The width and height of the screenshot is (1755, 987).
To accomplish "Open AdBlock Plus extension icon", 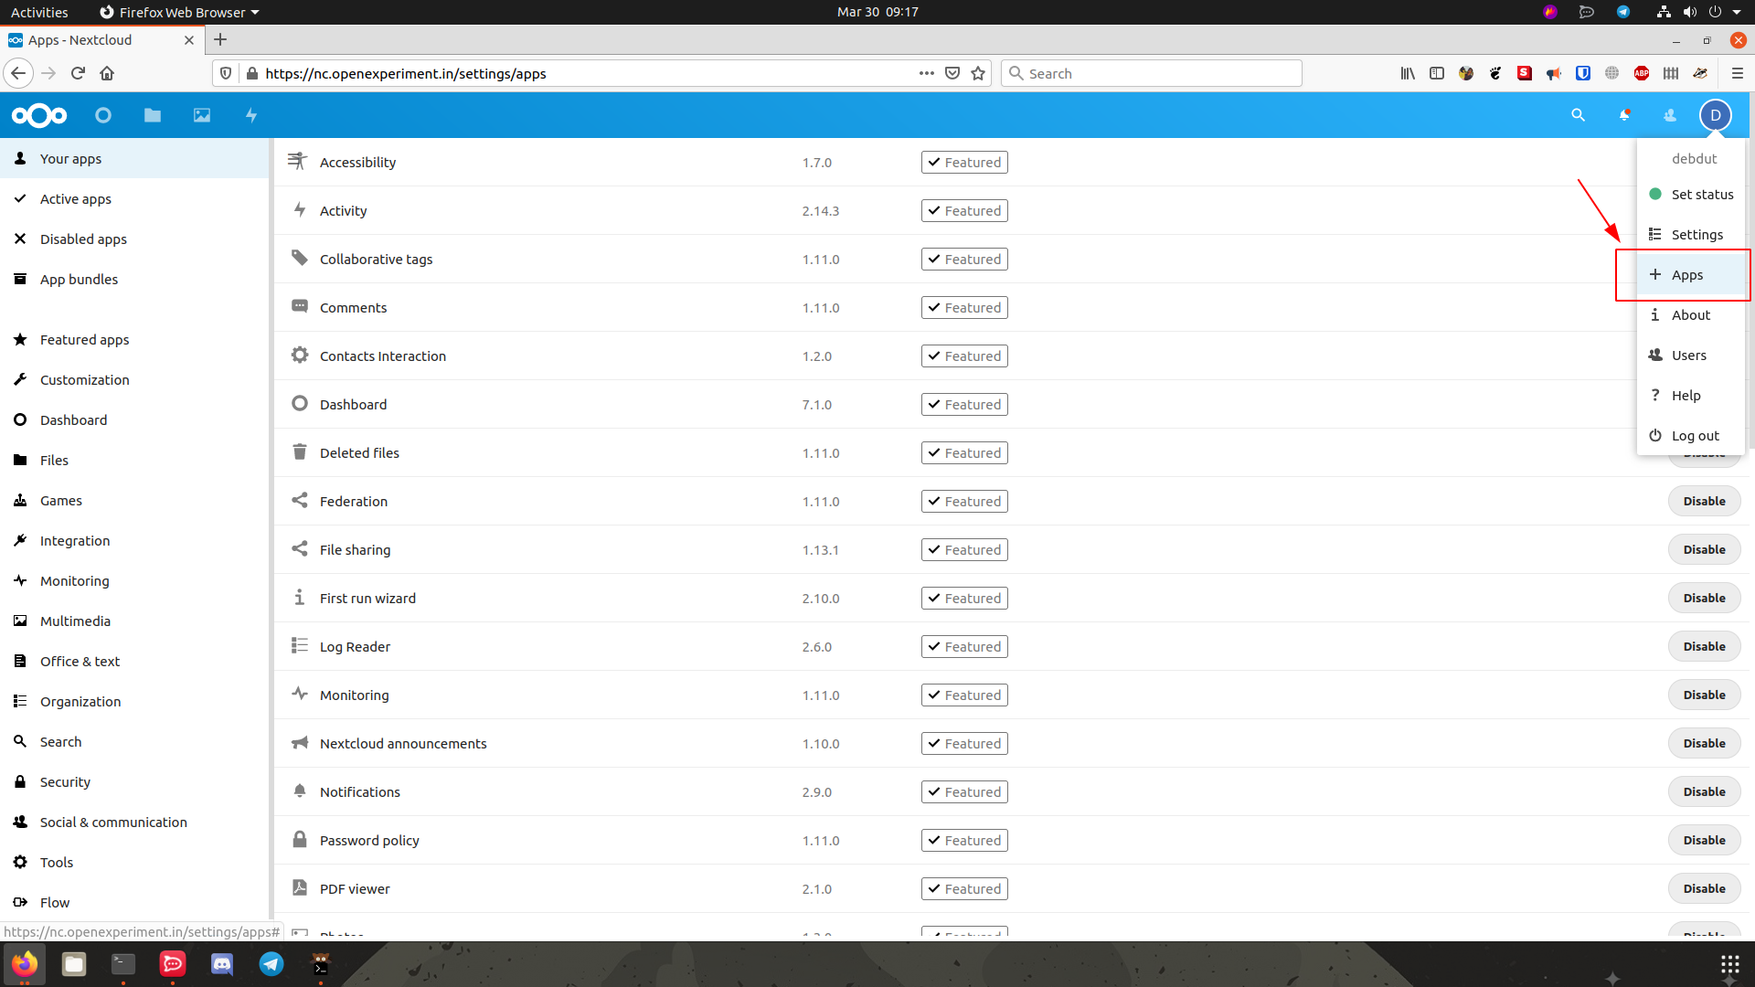I will tap(1642, 73).
